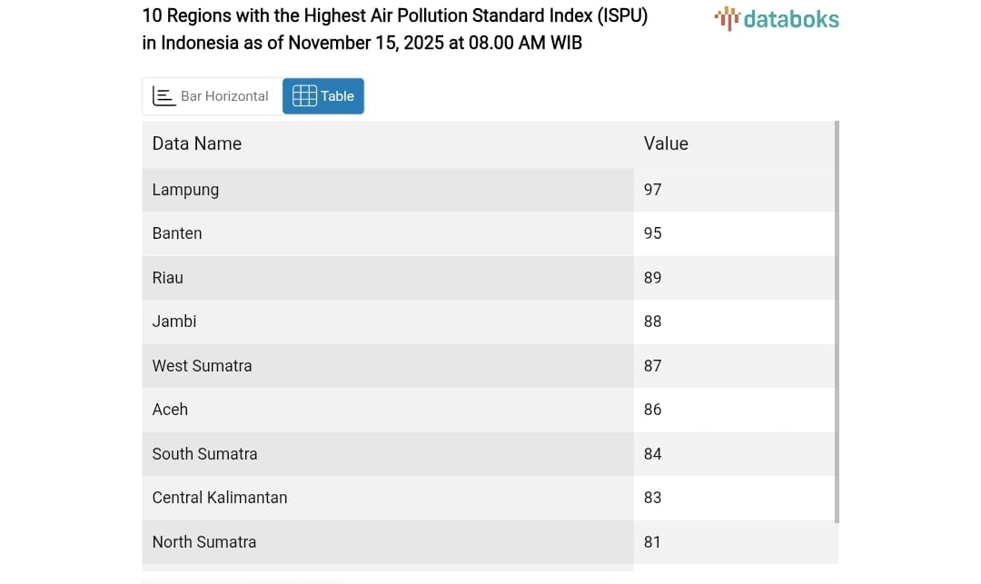The width and height of the screenshot is (981, 584).
Task: Click the Data Name column header
Action: pyautogui.click(x=197, y=144)
